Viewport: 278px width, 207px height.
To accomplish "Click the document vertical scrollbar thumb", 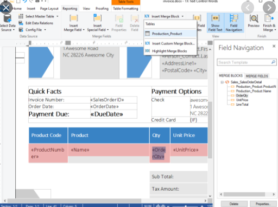I will point(210,130).
